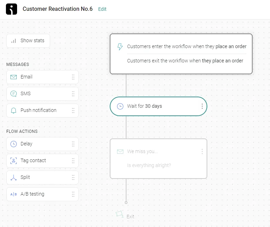This screenshot has height=227, width=270.
Task: Select the A/B testing icon
Action: 14,194
